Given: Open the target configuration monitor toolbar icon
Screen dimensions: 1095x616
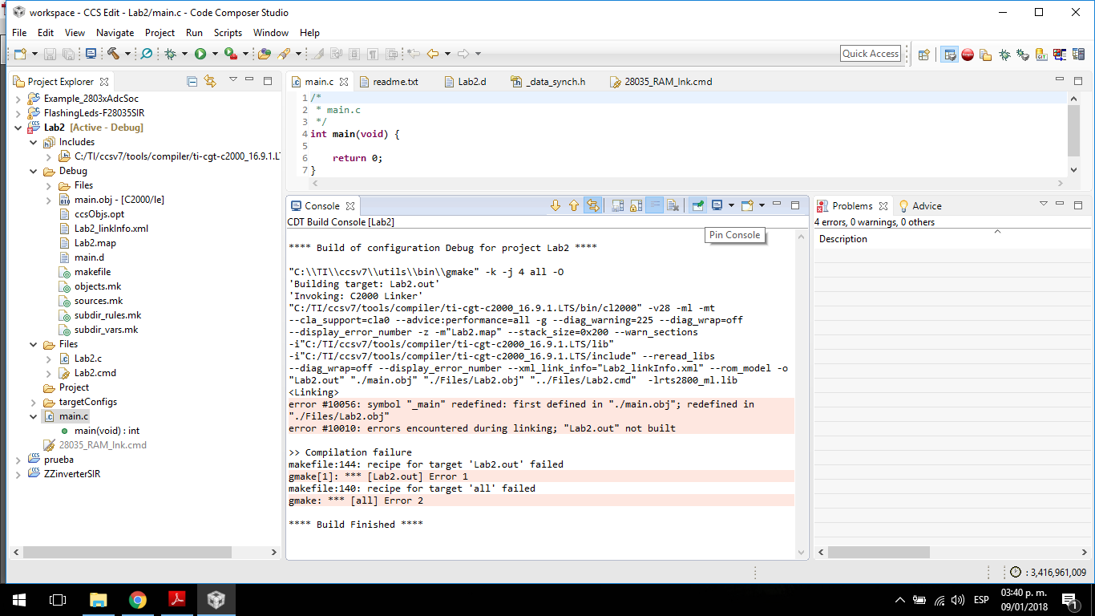Looking at the screenshot, I should tap(91, 54).
